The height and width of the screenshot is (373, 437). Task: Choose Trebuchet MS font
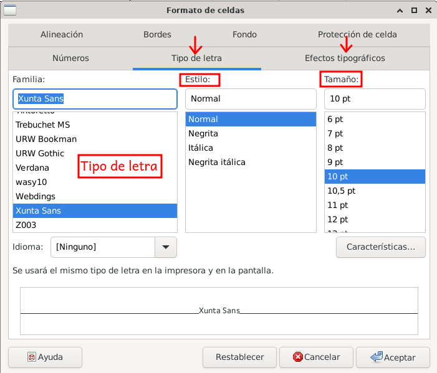click(x=95, y=125)
